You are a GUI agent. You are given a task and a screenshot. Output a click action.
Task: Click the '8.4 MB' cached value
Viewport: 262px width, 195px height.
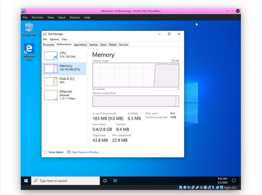(x=123, y=129)
